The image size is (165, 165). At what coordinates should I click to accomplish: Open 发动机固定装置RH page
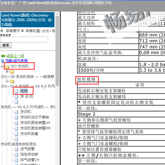[35, 128]
